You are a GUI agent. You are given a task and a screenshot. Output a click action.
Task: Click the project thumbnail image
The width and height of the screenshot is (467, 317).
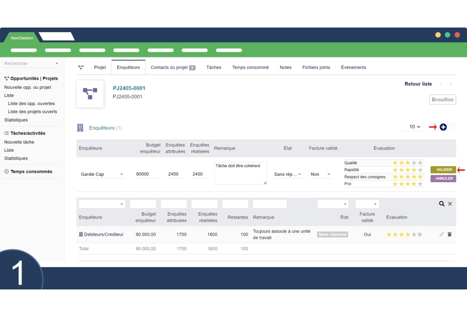(x=90, y=93)
